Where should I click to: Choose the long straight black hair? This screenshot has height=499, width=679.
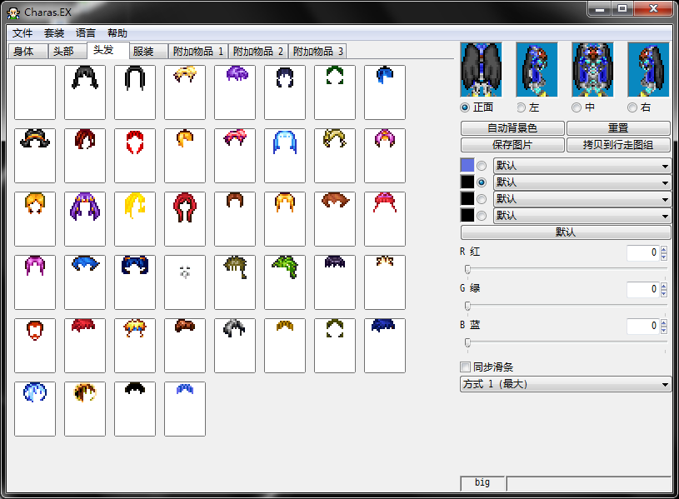[135, 92]
